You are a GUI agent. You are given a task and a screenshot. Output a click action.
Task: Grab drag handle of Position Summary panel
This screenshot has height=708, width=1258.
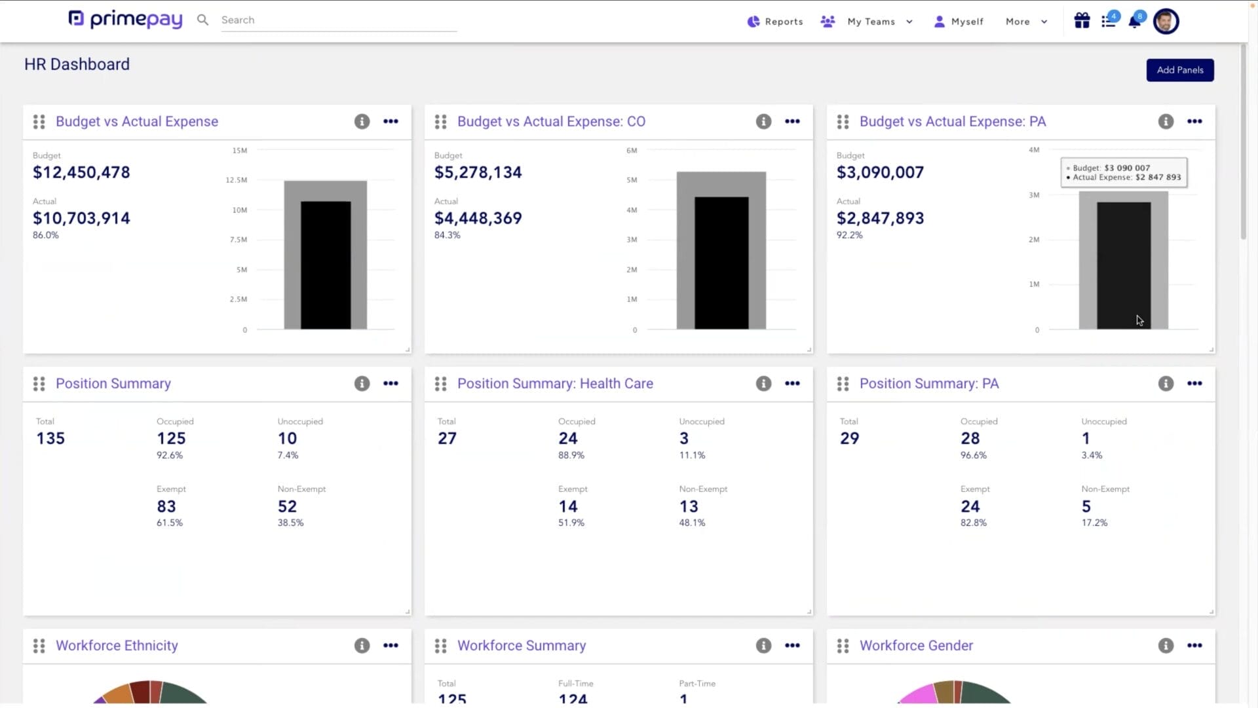point(39,384)
